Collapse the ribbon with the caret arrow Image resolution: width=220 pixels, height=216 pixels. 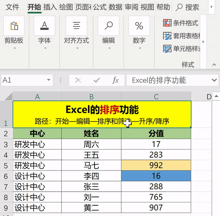214,65
